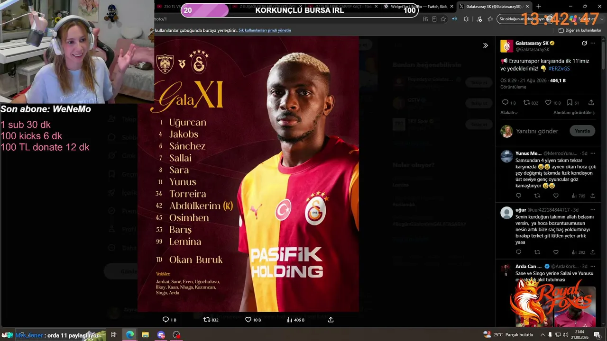Like Yunus Me...'s comment
This screenshot has height=341, width=607.
556,196
